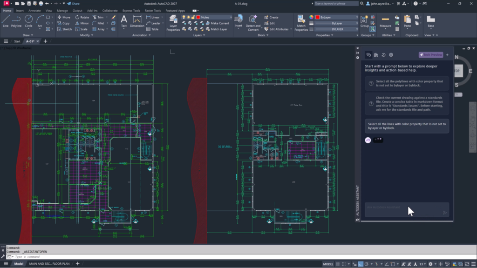The height and width of the screenshot is (268, 477).
Task: Toggle dynamic input in status bar
Action: click(x=354, y=264)
